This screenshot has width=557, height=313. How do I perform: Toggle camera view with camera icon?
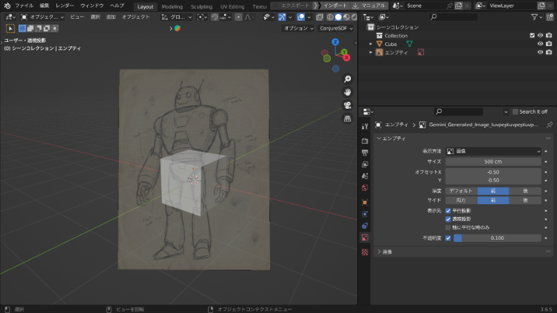point(347,105)
